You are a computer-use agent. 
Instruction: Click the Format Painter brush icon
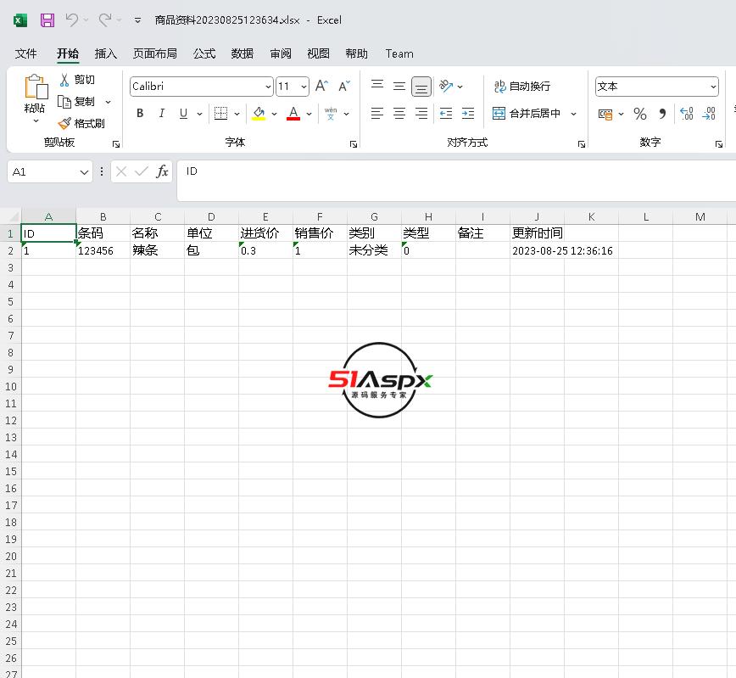64,124
